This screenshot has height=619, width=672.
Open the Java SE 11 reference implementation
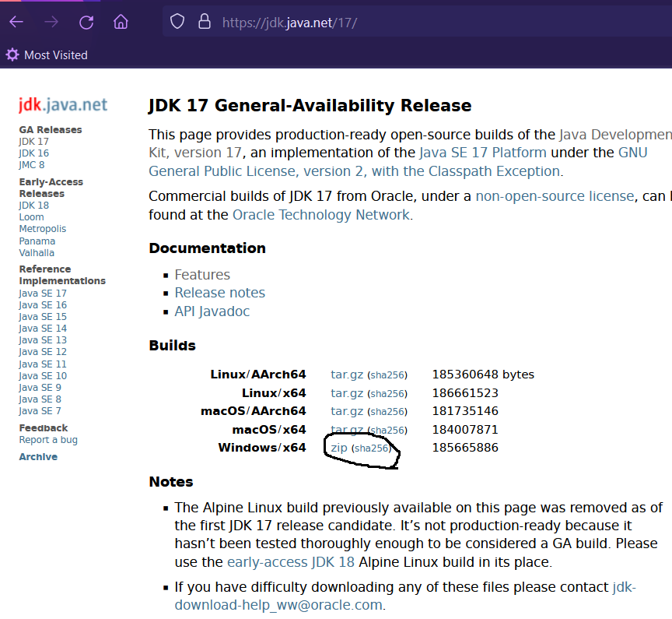(43, 364)
